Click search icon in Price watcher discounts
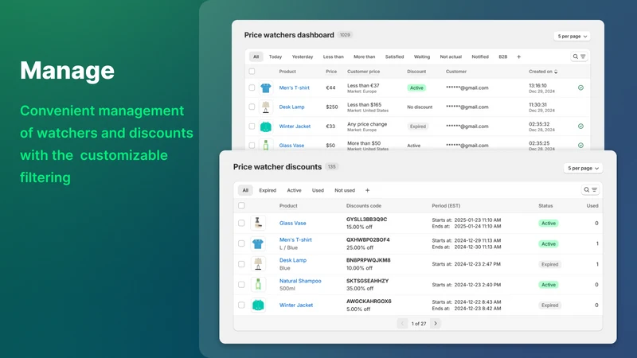This screenshot has height=358, width=637. point(586,189)
